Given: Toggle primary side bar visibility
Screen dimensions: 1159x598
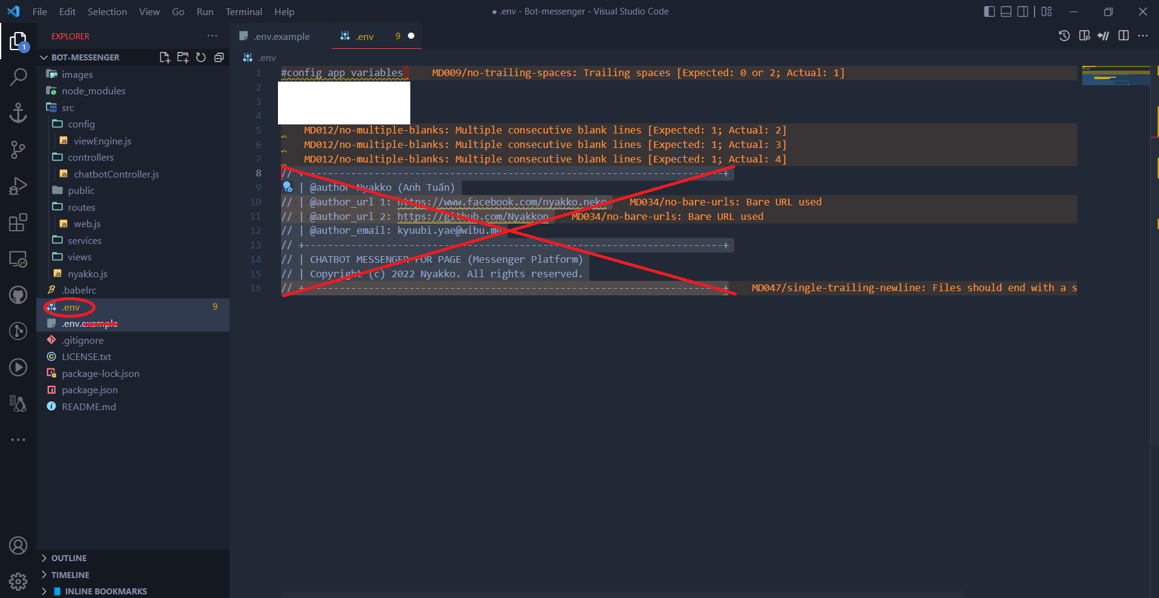Looking at the screenshot, I should click(989, 11).
